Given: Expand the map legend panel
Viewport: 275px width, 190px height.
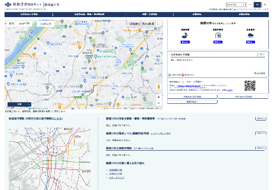Looking at the screenshot, I should (19, 104).
